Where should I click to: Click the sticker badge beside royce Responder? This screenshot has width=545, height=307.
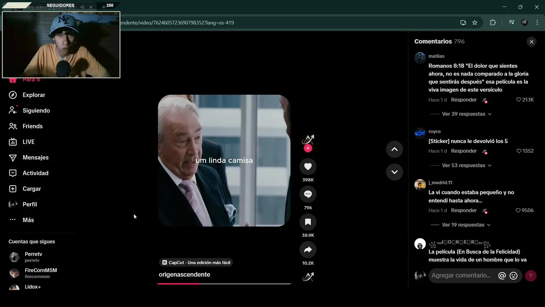(x=485, y=151)
